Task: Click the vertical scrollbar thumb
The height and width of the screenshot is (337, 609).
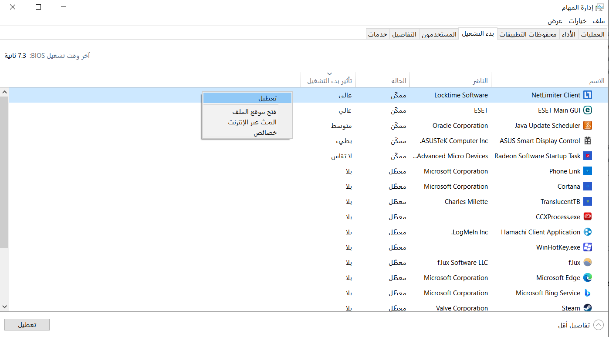Action: point(4,173)
